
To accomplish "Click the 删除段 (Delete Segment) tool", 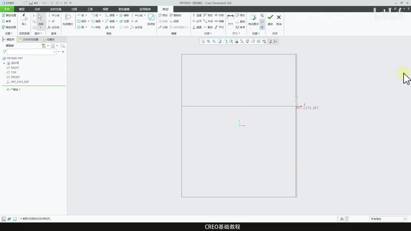I will [x=175, y=15].
